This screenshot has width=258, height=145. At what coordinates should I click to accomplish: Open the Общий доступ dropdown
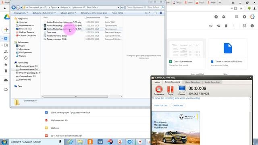click(x=68, y=13)
